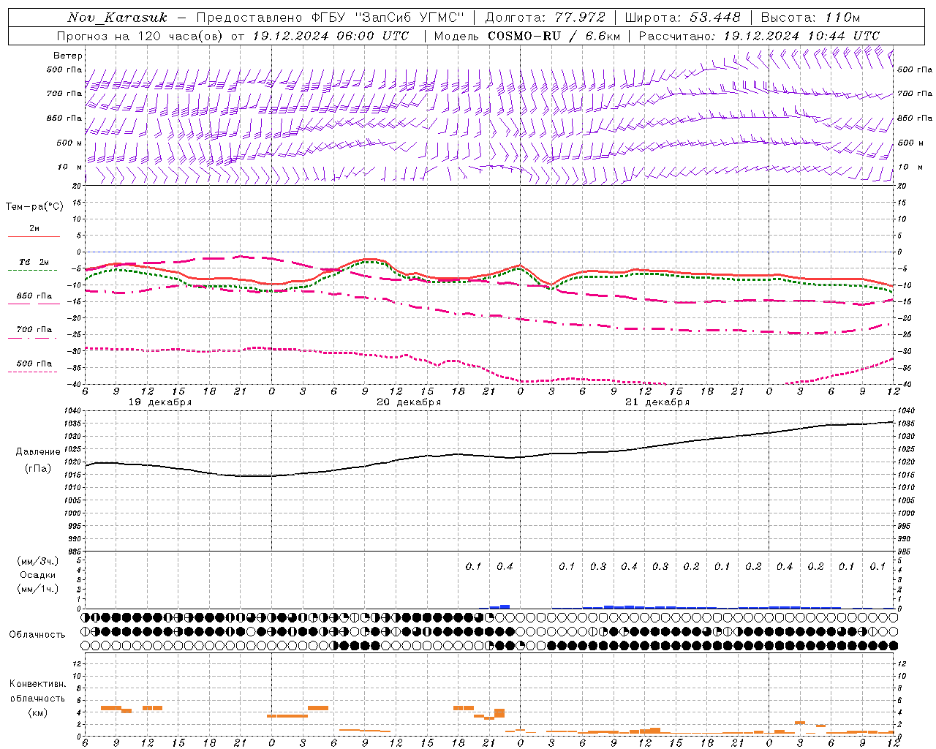Click the '500 м' wind level label on left

tap(69, 143)
